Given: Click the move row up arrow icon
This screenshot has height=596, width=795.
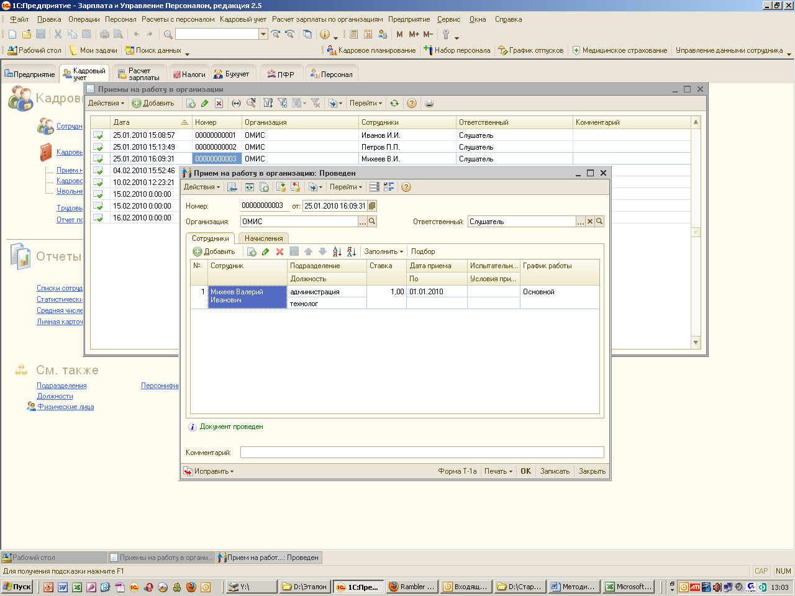Looking at the screenshot, I should (x=308, y=251).
